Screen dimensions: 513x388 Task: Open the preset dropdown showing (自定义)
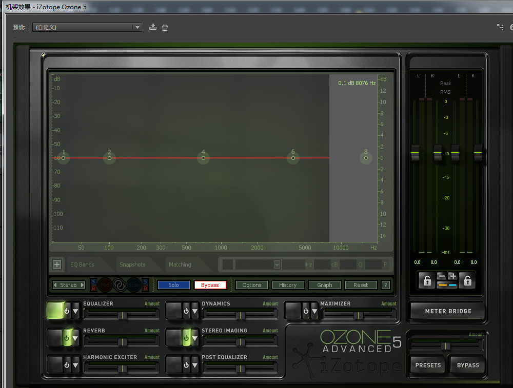87,27
